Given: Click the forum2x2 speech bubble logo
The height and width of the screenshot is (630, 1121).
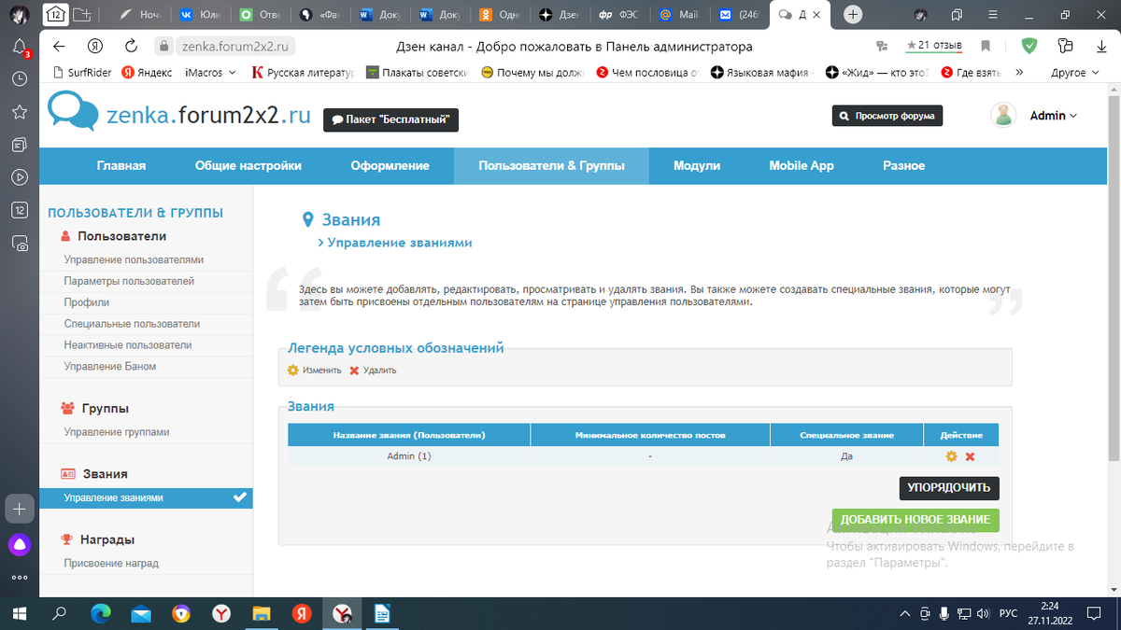Looking at the screenshot, I should (72, 110).
